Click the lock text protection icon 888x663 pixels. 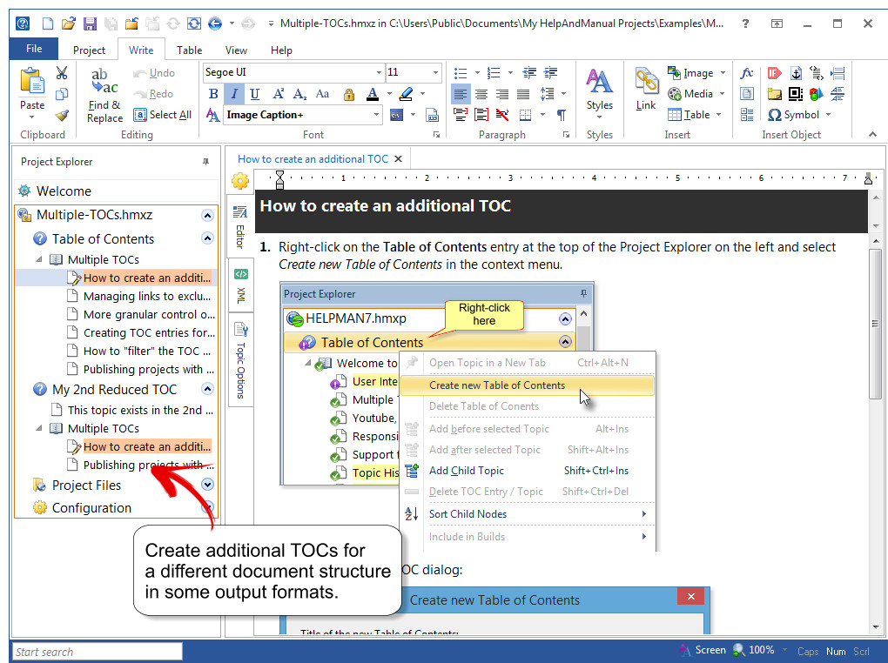pyautogui.click(x=349, y=95)
